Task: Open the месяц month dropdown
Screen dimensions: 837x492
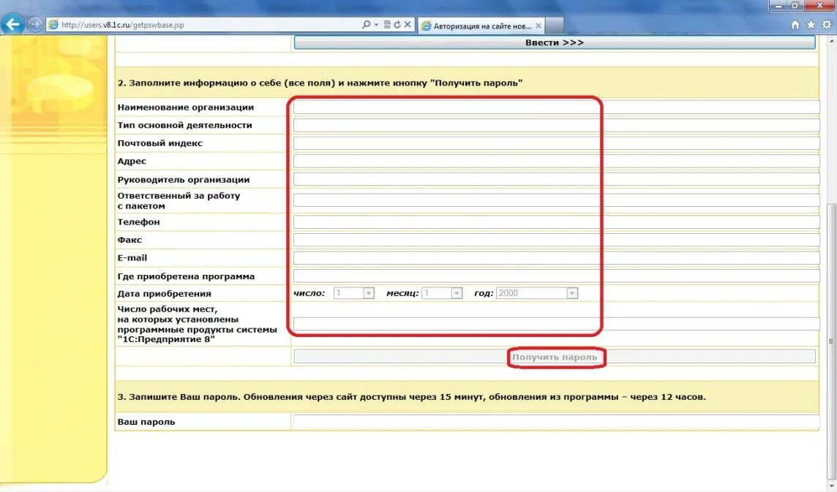Action: pos(442,293)
